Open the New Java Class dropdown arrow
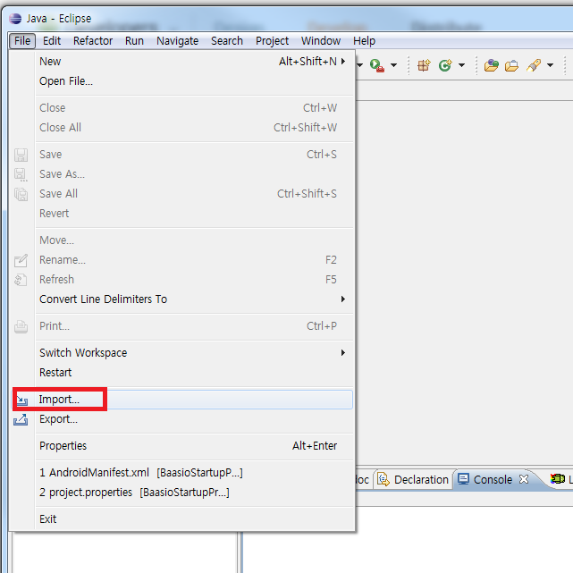Screen dimensions: 573x573 point(461,65)
